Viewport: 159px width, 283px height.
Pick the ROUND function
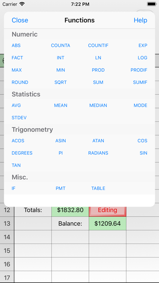coord(20,82)
